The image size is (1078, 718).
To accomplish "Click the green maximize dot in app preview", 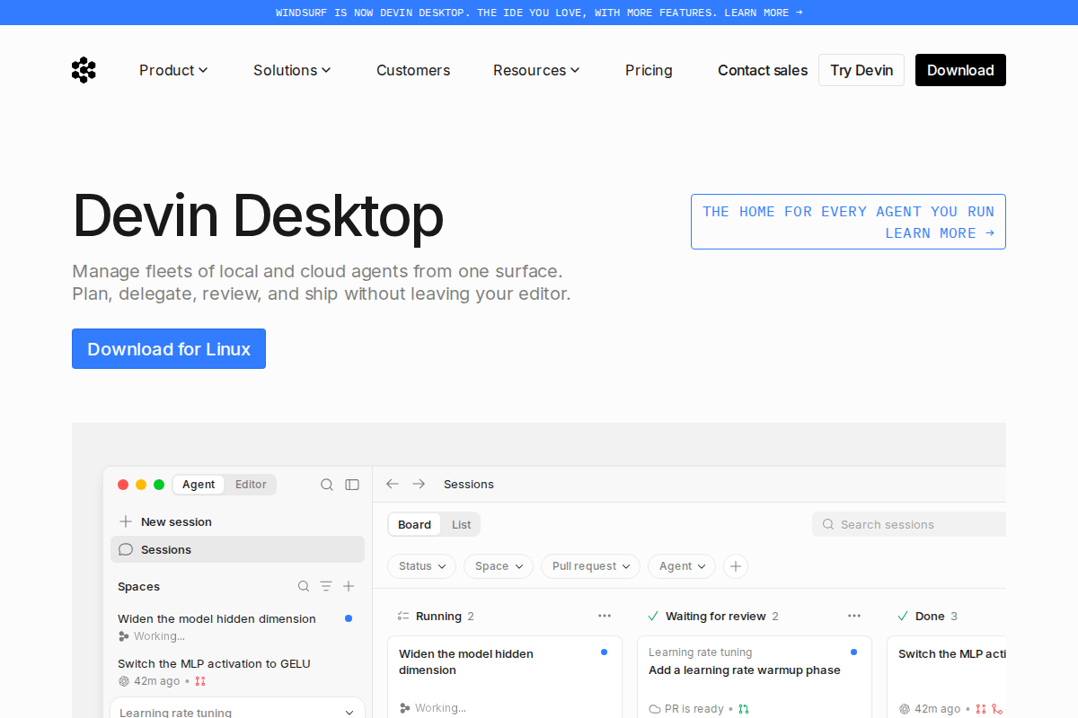I will (x=159, y=485).
